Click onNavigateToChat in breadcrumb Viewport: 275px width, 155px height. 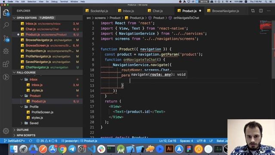(186, 18)
